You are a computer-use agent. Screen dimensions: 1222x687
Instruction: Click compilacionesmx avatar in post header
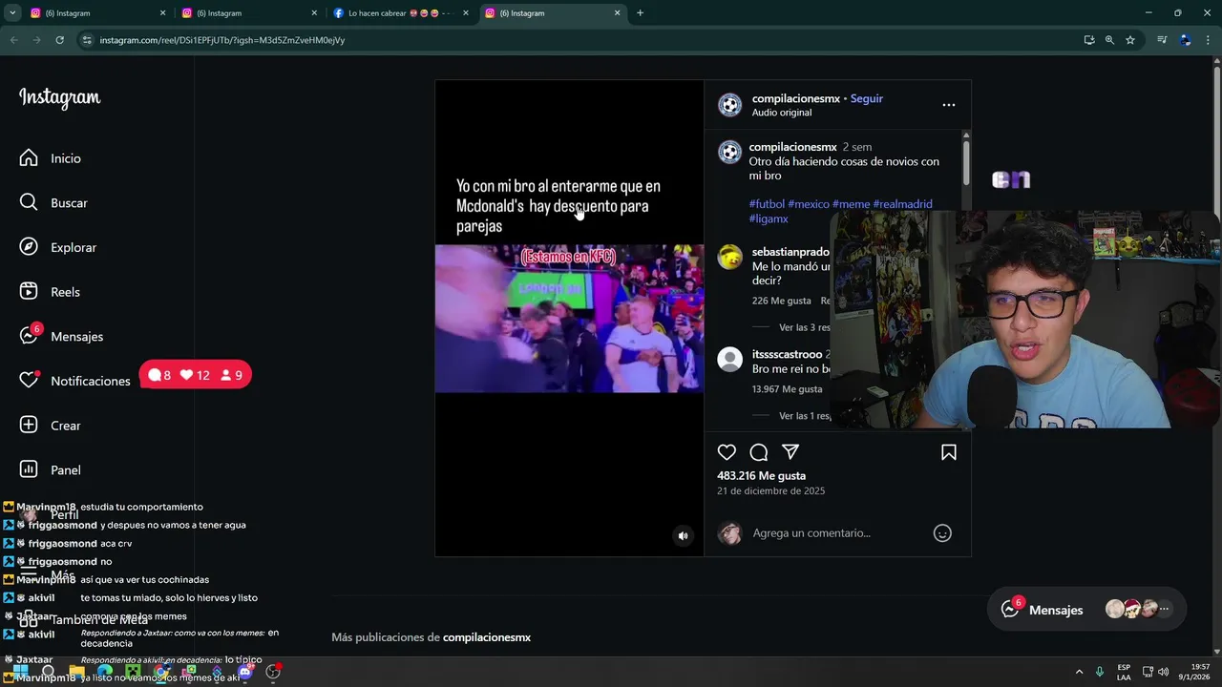click(730, 105)
